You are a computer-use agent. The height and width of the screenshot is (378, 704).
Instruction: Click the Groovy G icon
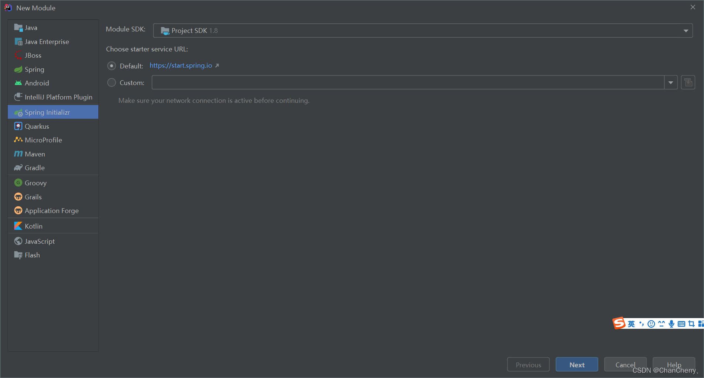coord(18,183)
